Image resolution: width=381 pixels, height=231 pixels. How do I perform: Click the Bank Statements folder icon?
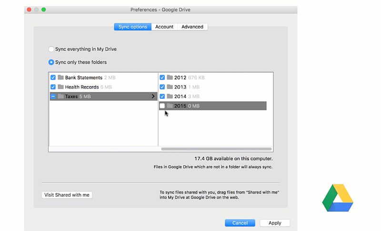(61, 77)
